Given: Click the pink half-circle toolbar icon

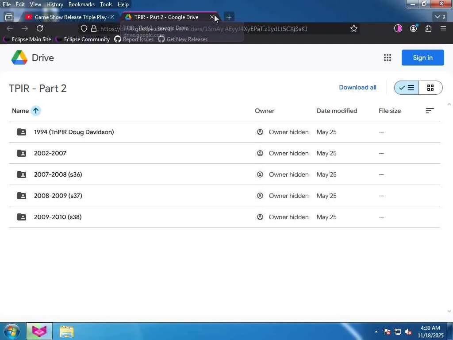Looking at the screenshot, I should pos(398,28).
